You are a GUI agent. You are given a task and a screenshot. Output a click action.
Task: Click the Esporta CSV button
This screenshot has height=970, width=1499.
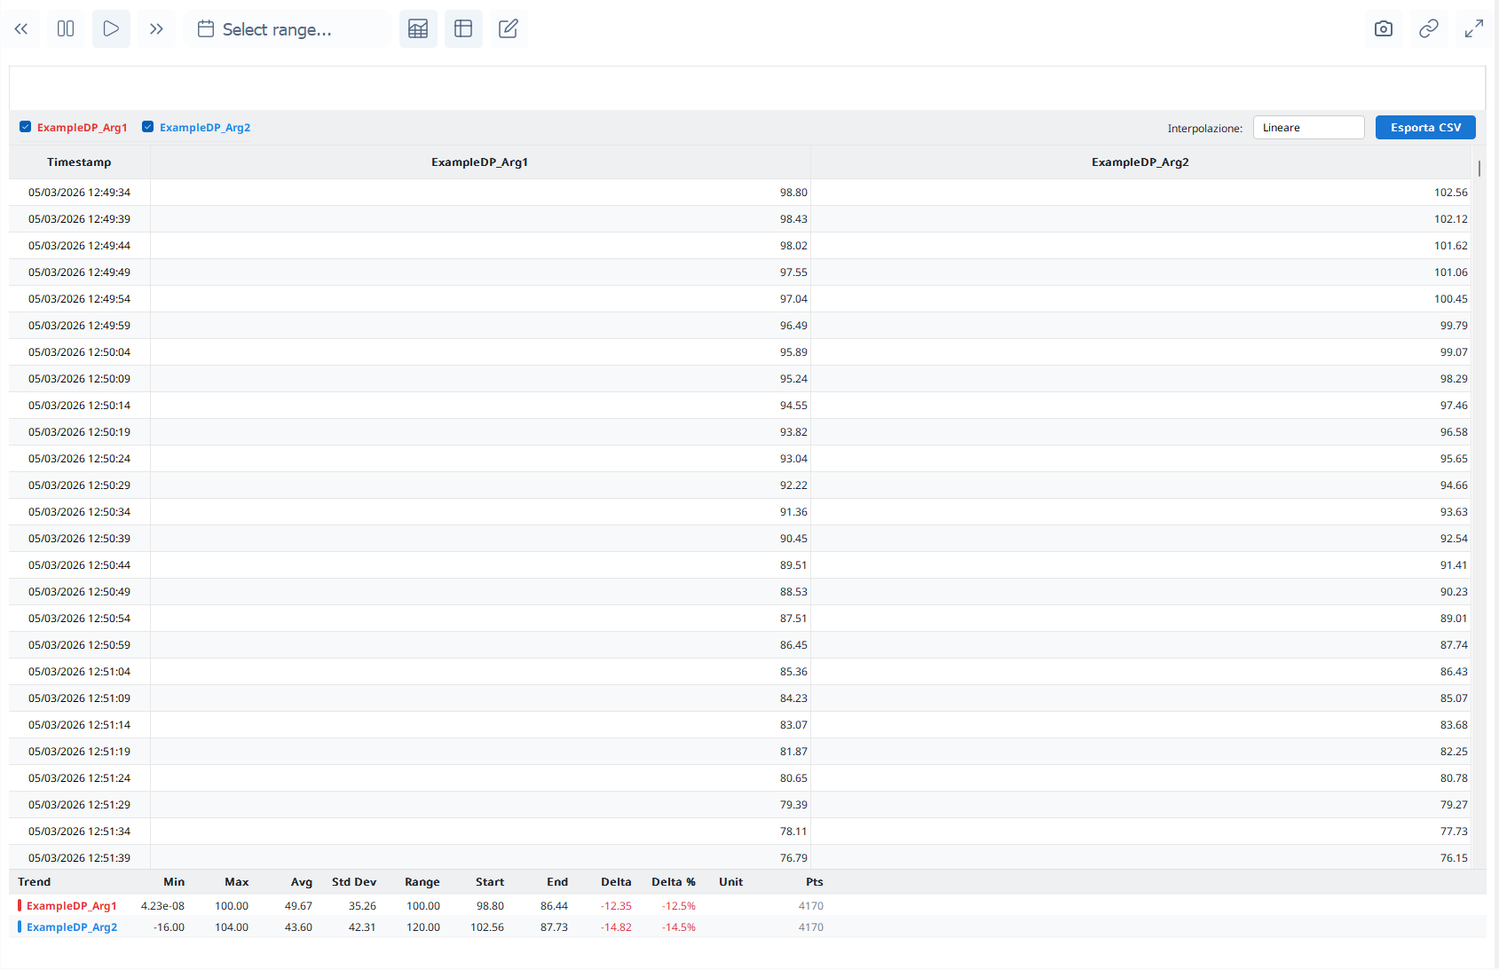[x=1425, y=128]
